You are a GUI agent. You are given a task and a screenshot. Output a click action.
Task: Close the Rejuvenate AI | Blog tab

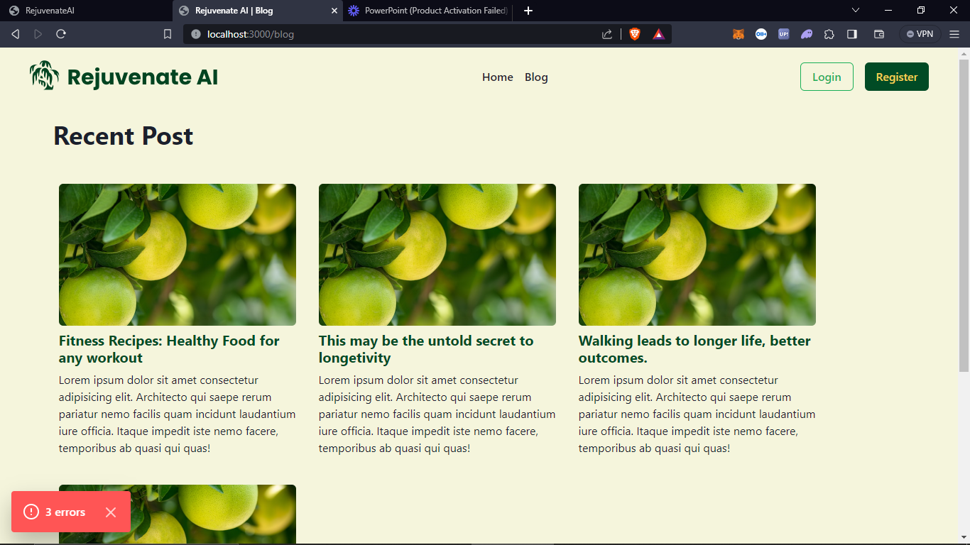pos(334,11)
